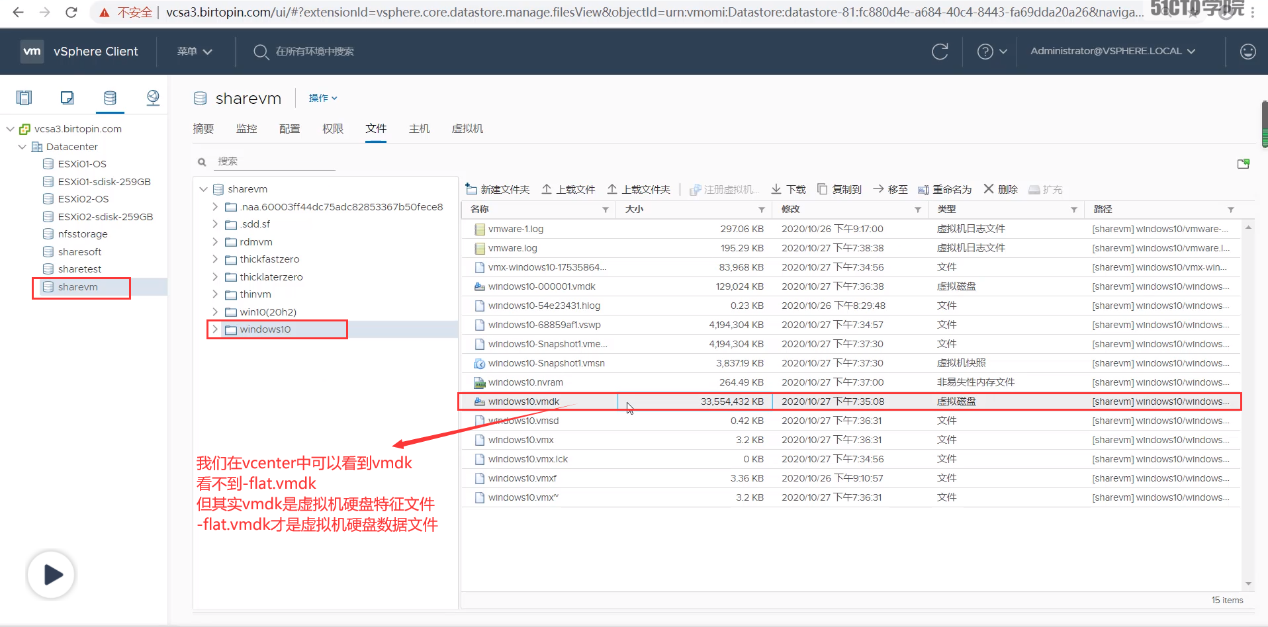Click the search magnifier in the top bar
This screenshot has width=1268, height=627.
click(x=261, y=52)
